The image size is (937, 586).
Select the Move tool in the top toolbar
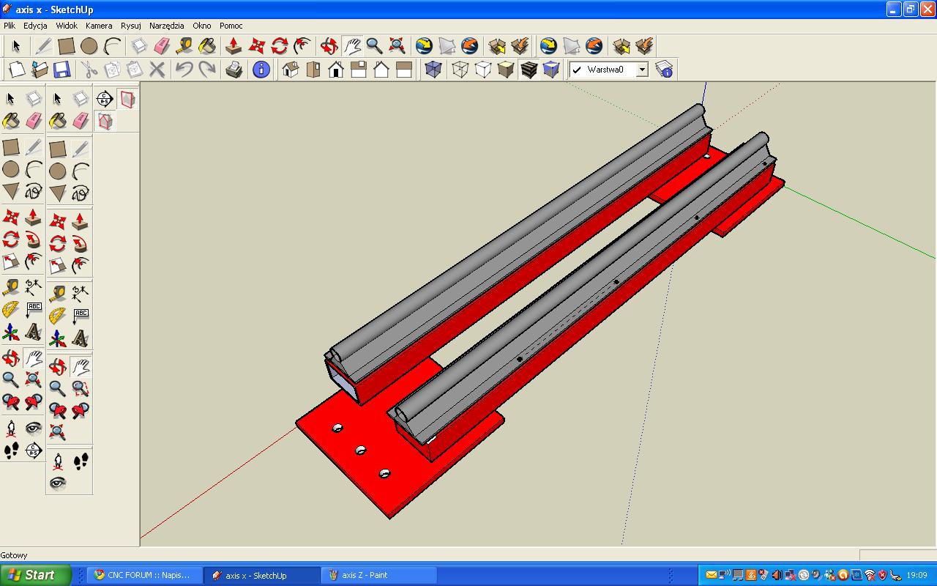(257, 46)
